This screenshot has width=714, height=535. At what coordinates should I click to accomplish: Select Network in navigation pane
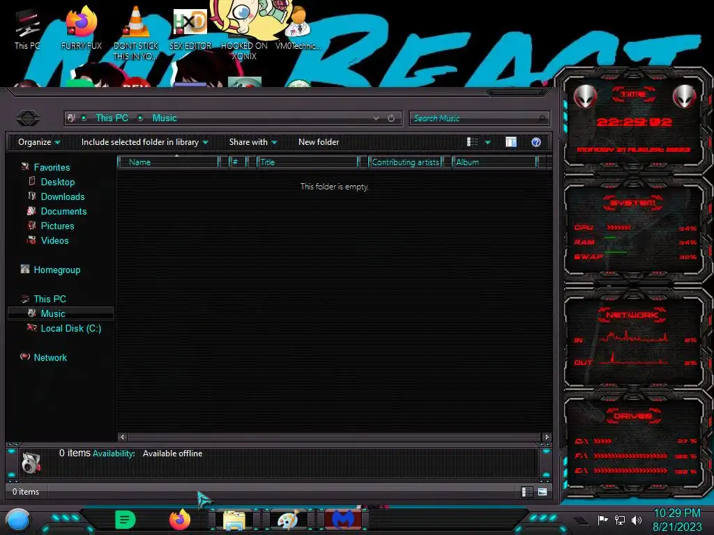pyautogui.click(x=50, y=357)
